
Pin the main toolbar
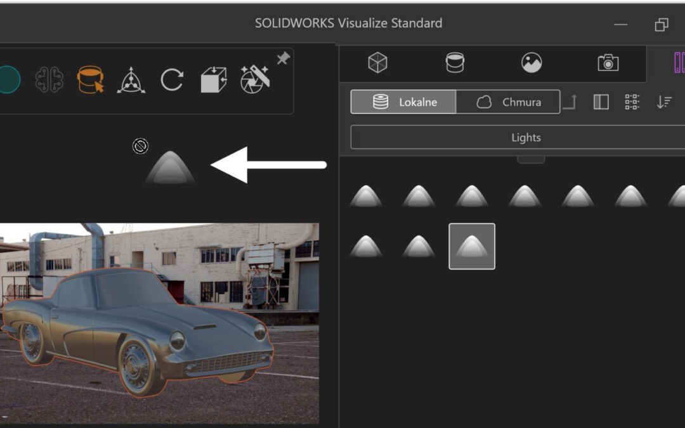tap(284, 58)
